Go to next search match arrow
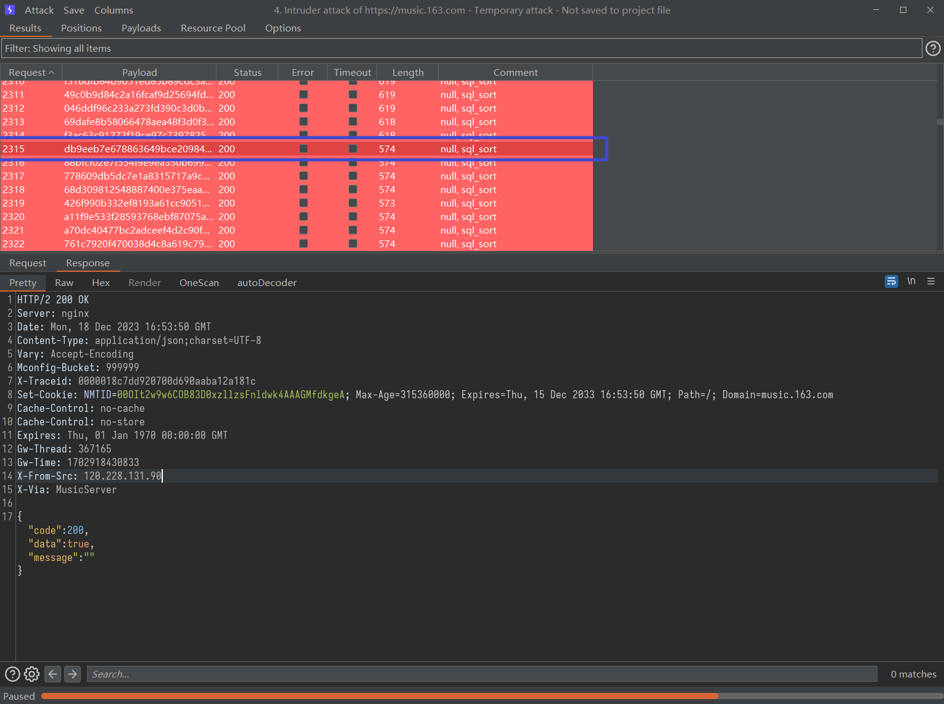The image size is (944, 704). coord(73,674)
